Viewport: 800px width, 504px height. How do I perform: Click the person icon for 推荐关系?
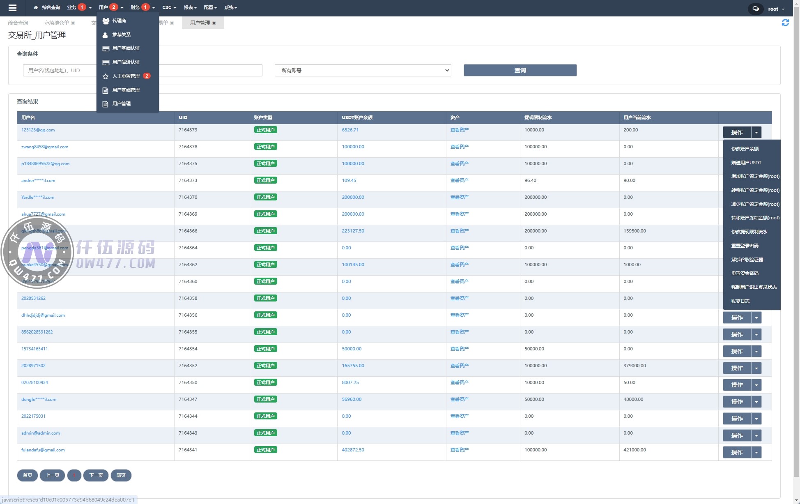(105, 35)
